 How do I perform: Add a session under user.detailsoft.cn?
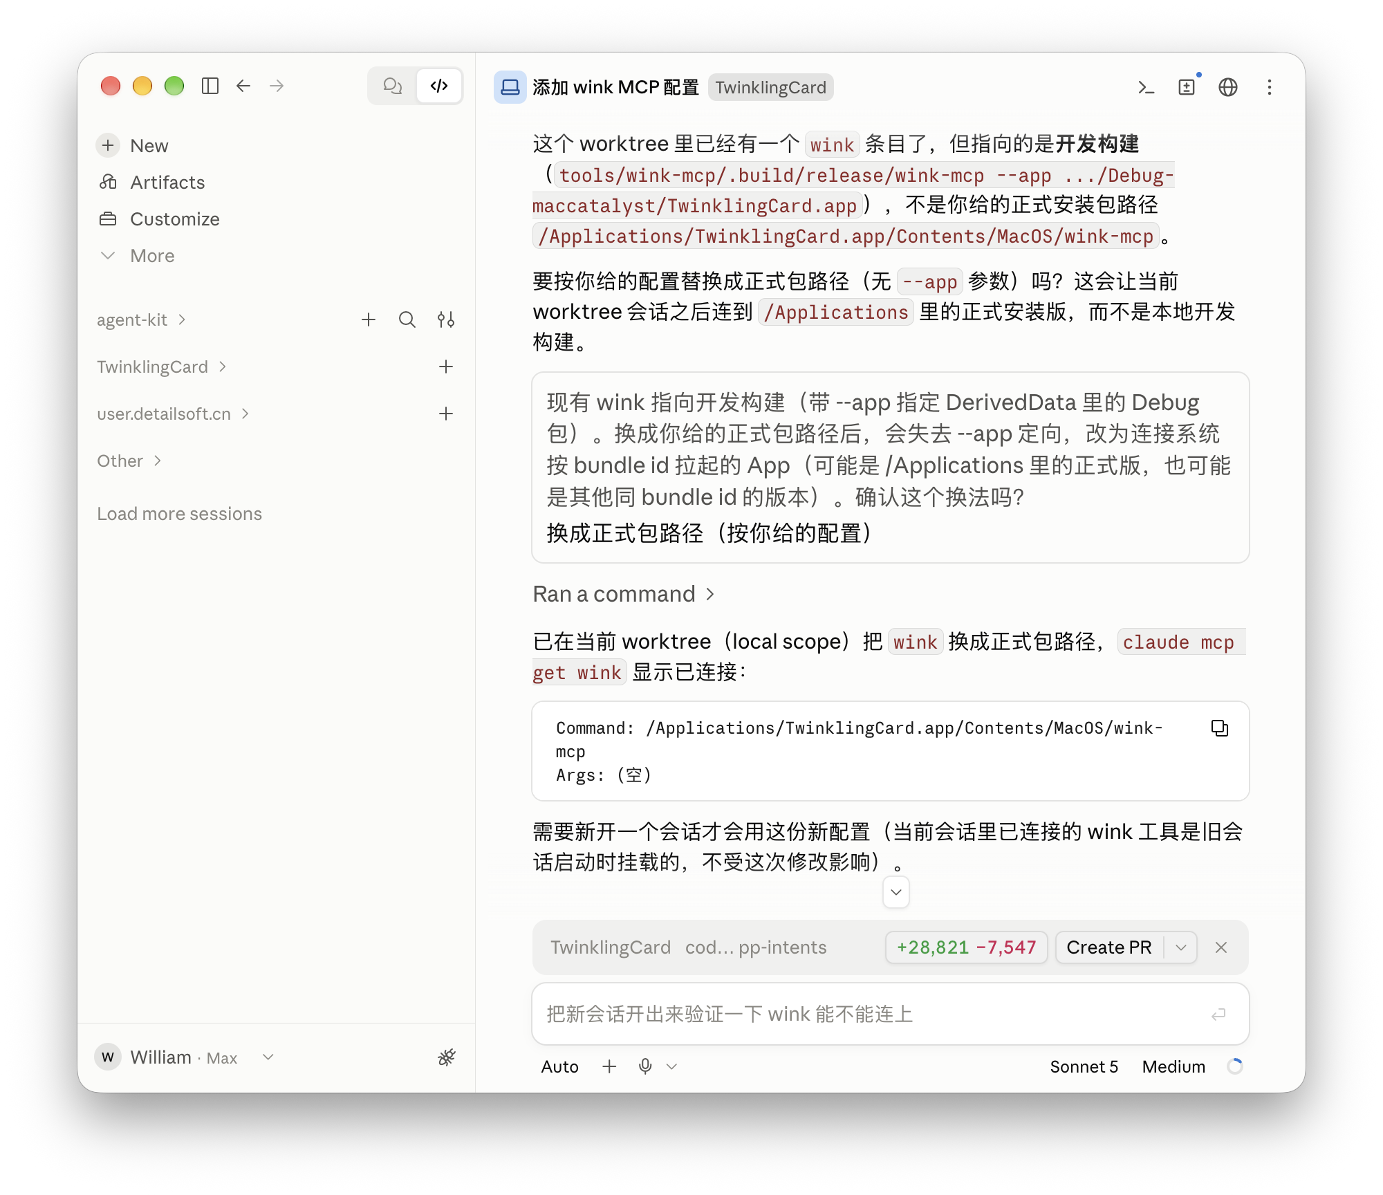pyautogui.click(x=446, y=414)
